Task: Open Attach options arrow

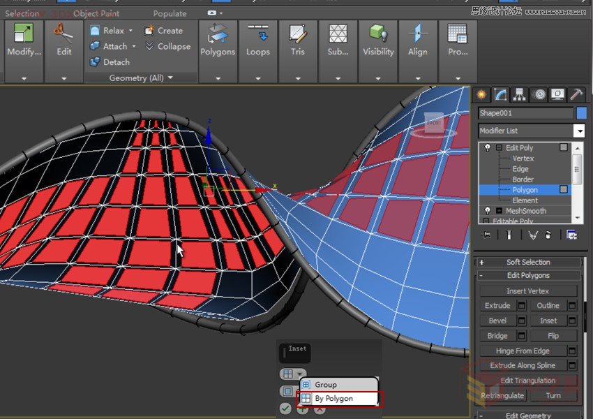Action: coord(134,46)
